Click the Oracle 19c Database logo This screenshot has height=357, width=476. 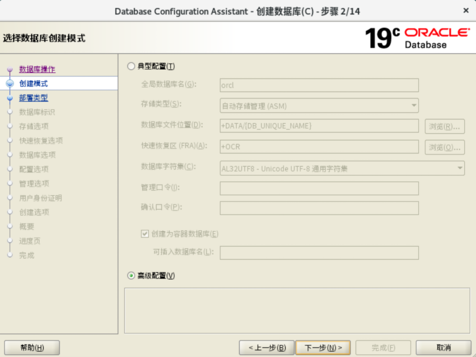[416, 38]
